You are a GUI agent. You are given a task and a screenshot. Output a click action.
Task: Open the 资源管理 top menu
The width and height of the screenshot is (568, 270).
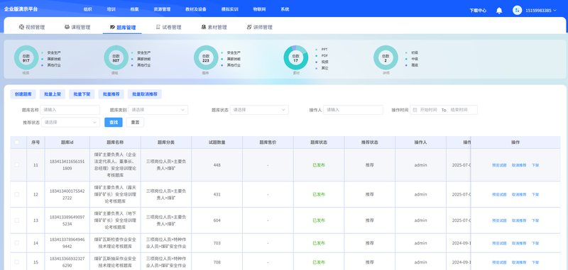(162, 10)
